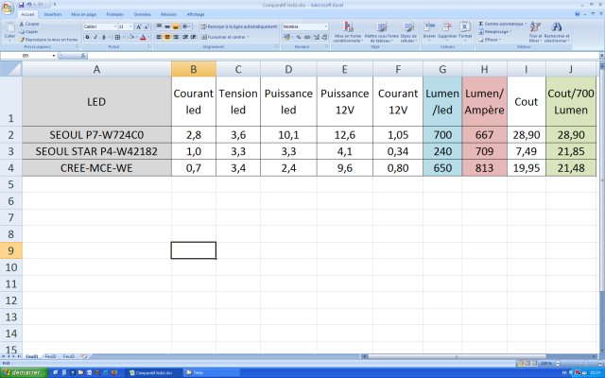Align cell content to the top
The image size is (605, 378).
[x=159, y=26]
